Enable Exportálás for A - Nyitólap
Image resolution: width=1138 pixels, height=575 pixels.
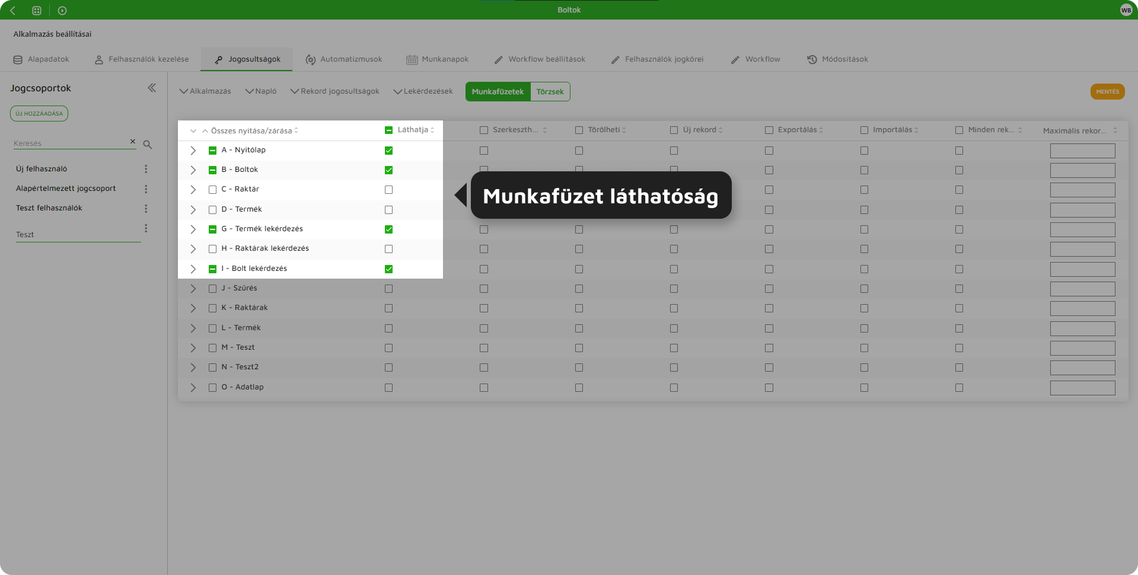pos(769,151)
